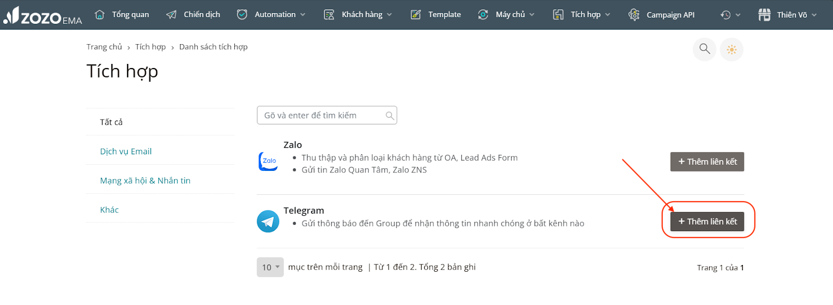Toggle the sun theme icon
Screen dimensions: 833x305
pyautogui.click(x=731, y=49)
